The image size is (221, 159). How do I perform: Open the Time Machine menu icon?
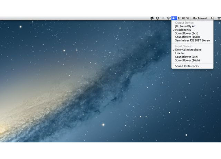click(157, 18)
